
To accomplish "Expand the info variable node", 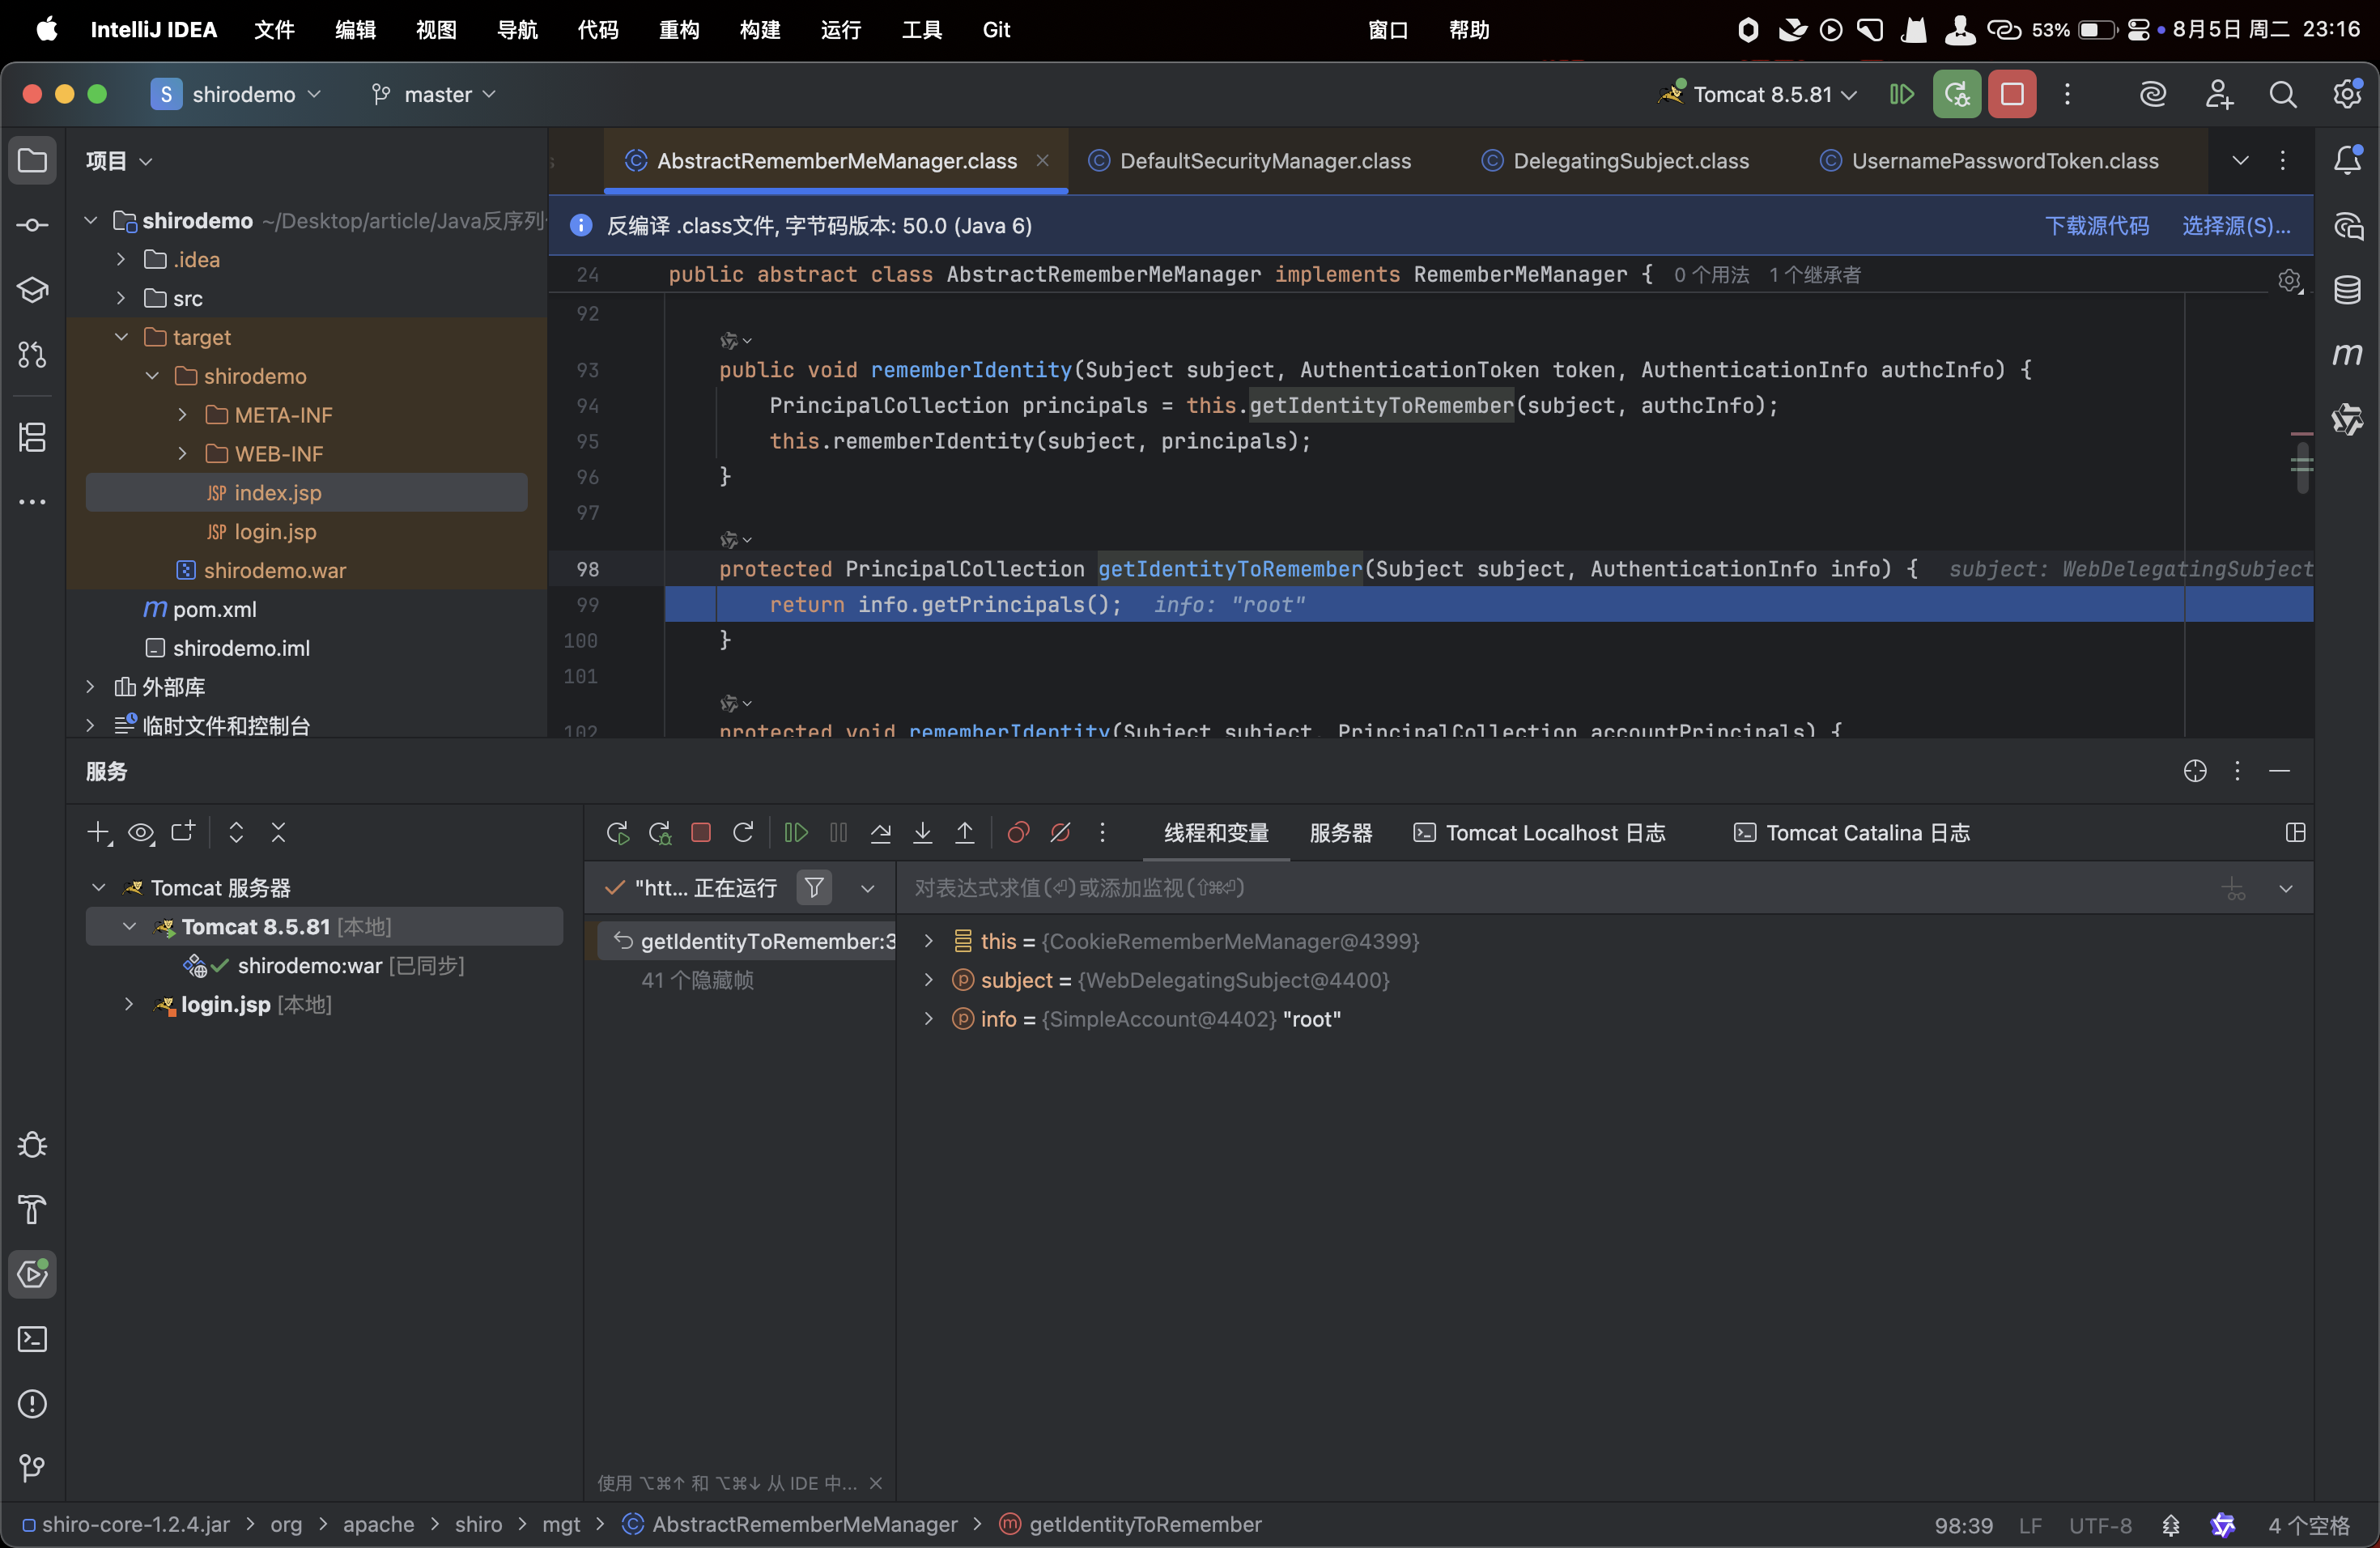I will (928, 1019).
